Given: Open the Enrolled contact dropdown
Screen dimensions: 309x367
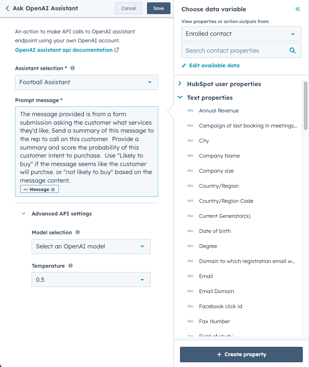Looking at the screenshot, I should pos(241,34).
